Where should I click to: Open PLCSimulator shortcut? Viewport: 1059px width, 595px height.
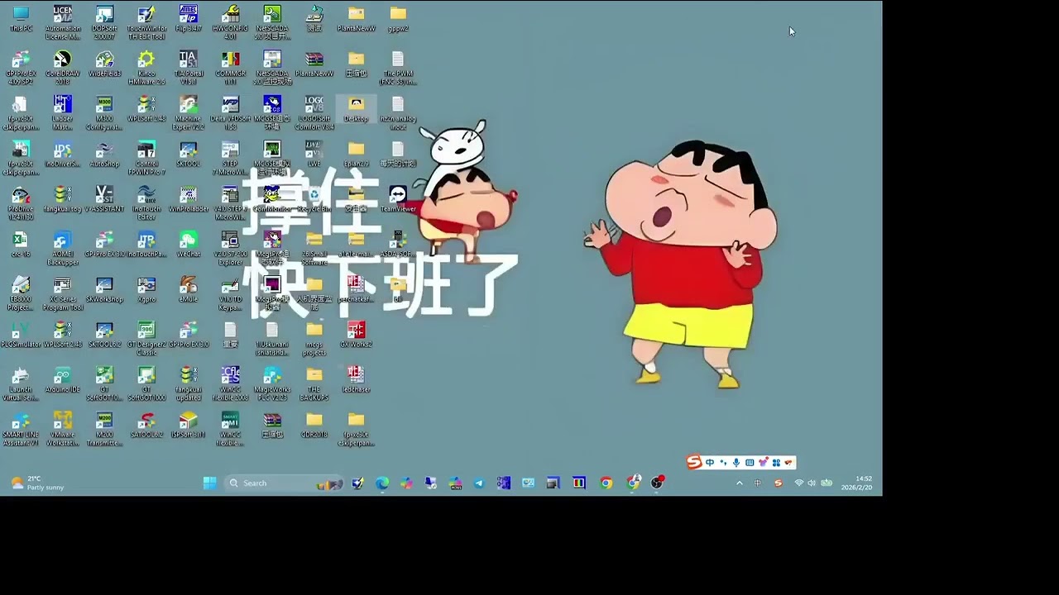point(21,335)
